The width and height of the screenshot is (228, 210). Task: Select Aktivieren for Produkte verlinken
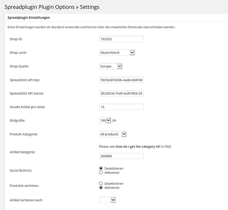(x=101, y=188)
